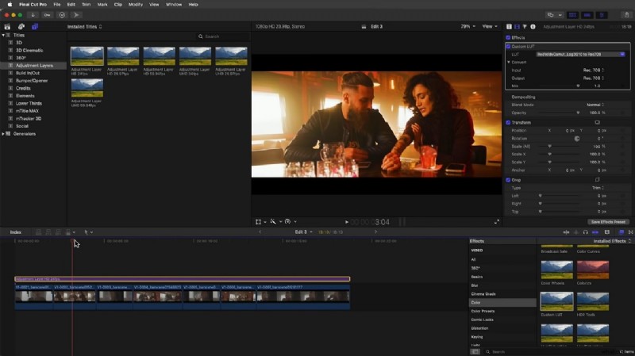
Task: Toggle the Inspector panel button
Action: coord(602,15)
